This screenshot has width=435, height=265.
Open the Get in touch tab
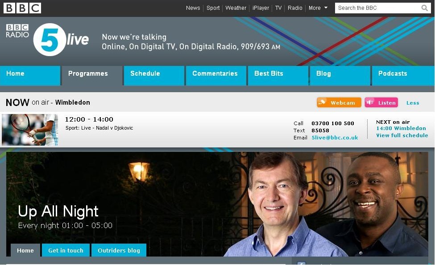(66, 250)
